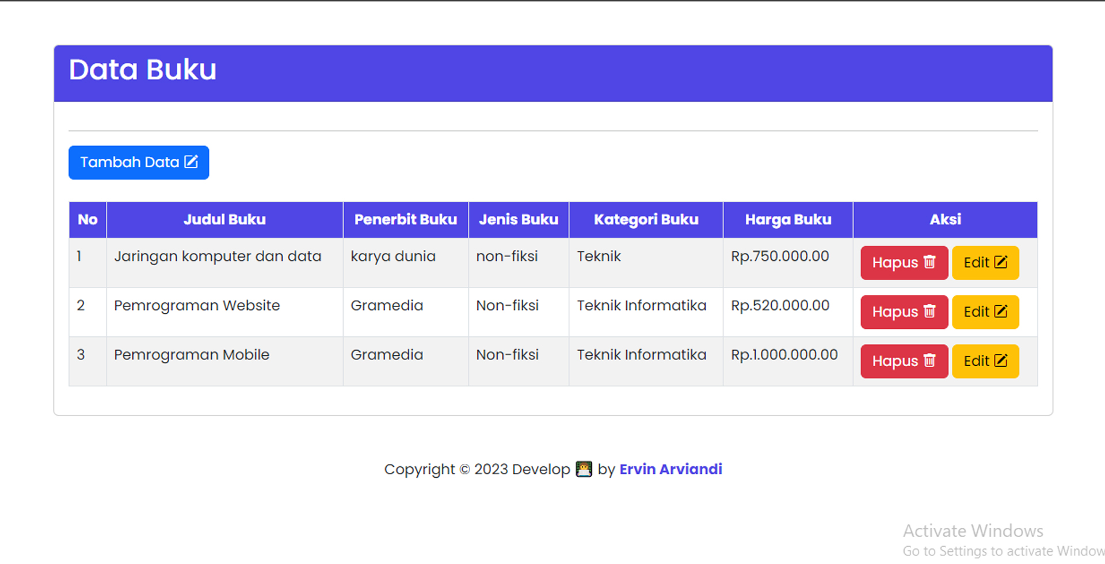Screen dimensions: 1105x564
Task: Click the Judul Buku column header
Action: (x=224, y=220)
